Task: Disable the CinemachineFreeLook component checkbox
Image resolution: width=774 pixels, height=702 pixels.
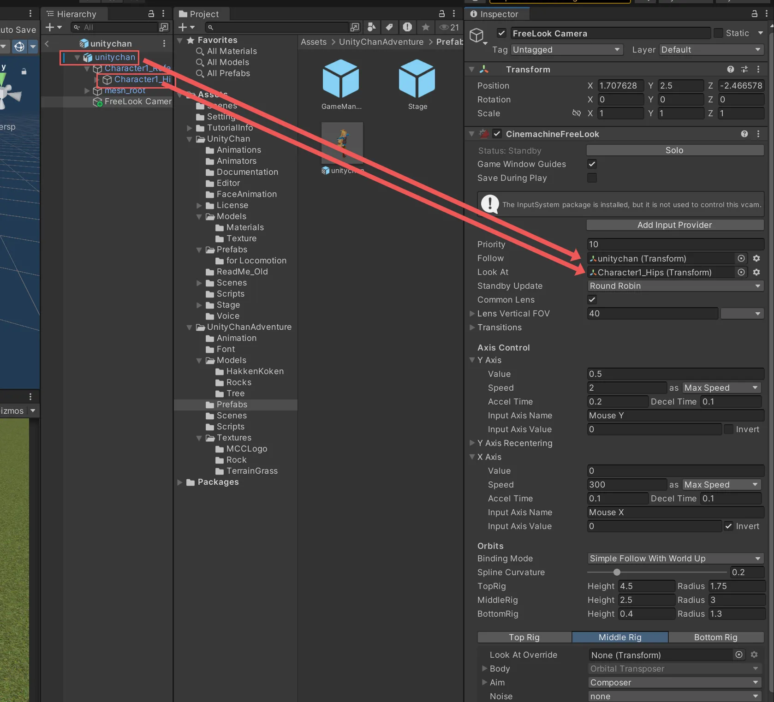Action: pos(497,134)
